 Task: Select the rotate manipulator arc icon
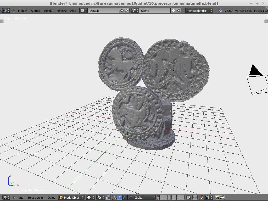(x=125, y=197)
